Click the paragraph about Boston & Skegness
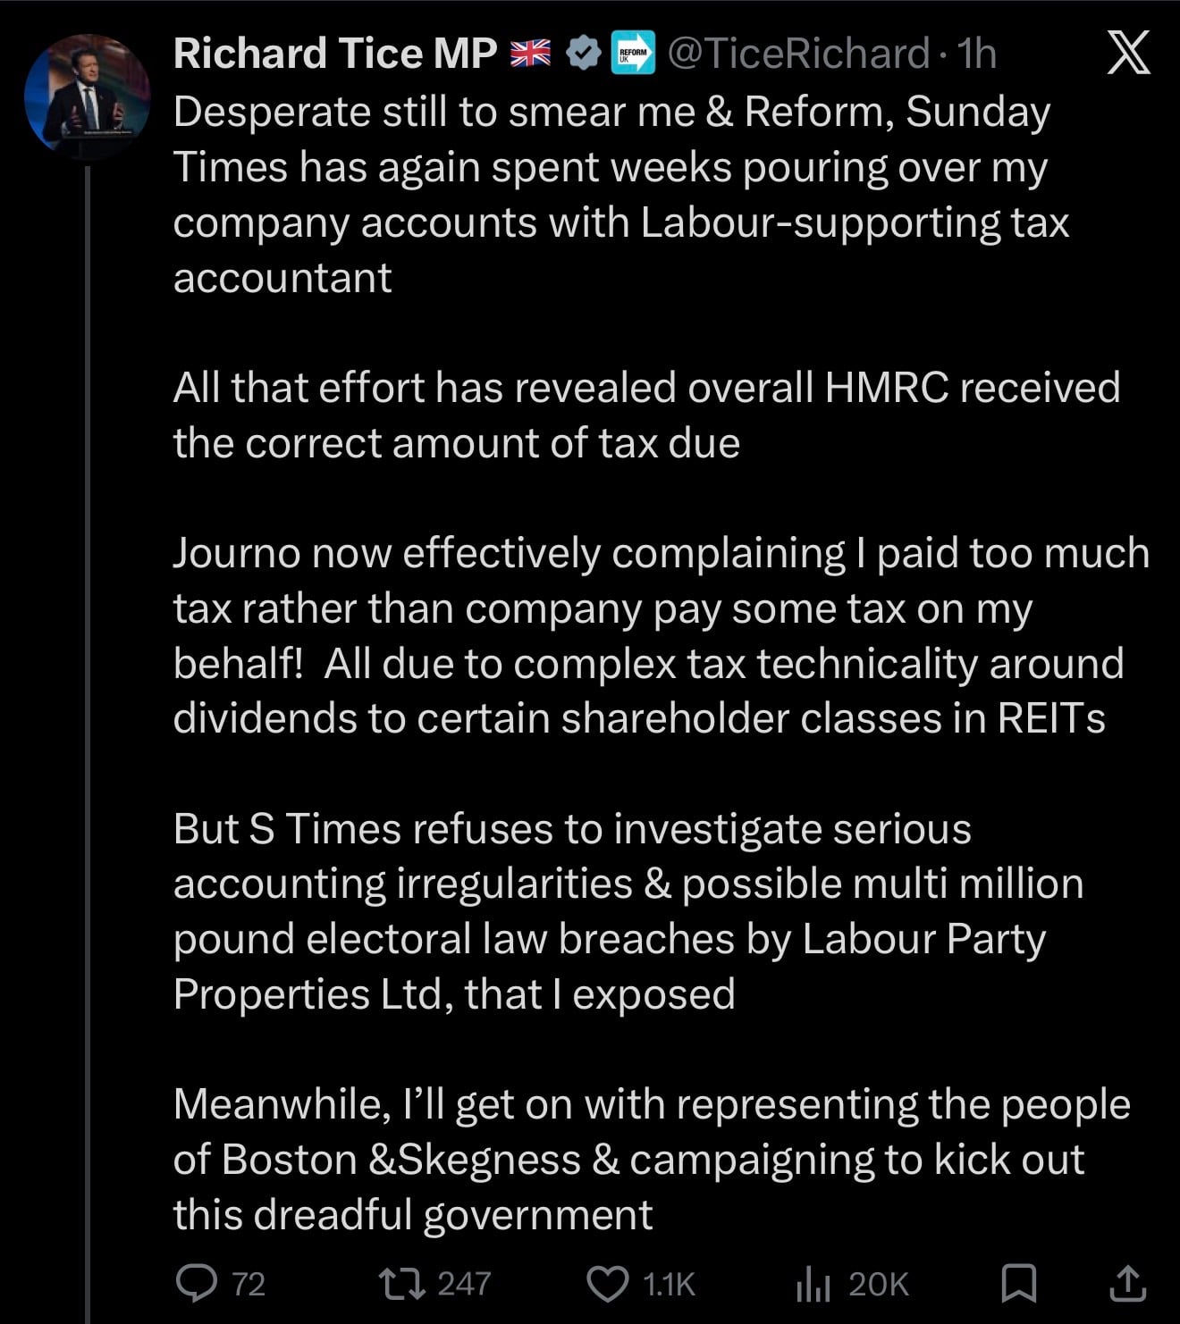Screen dimensions: 1180x1324 coord(651,1159)
